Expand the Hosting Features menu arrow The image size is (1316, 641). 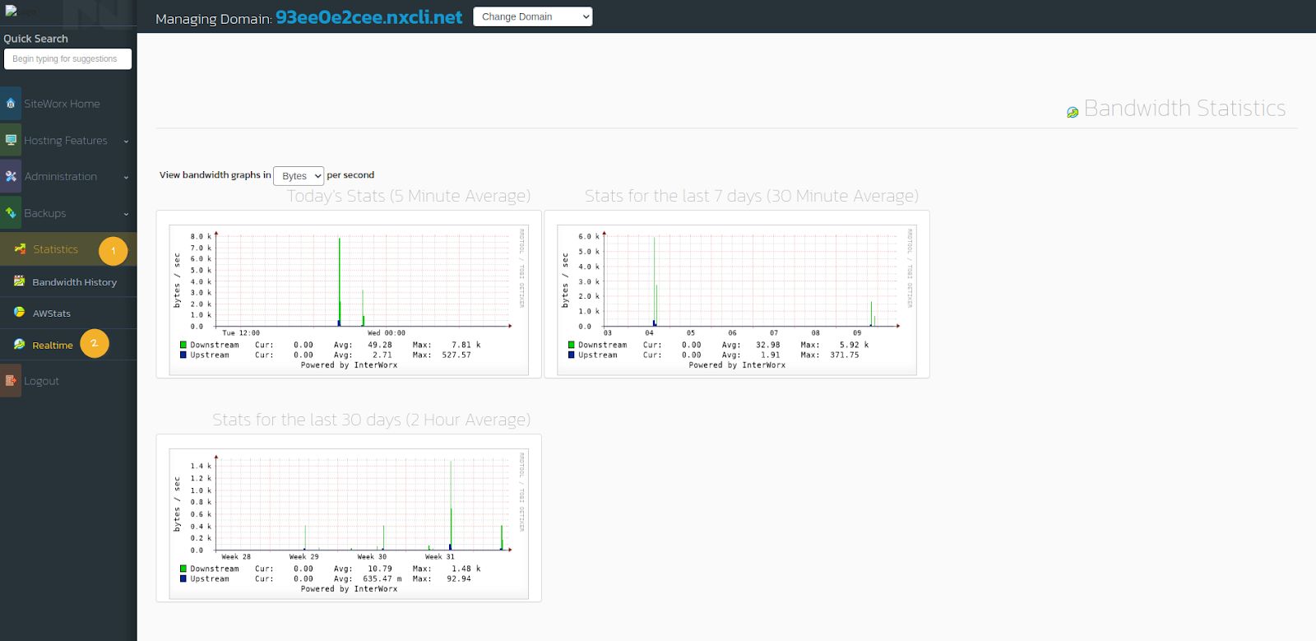[x=126, y=142]
